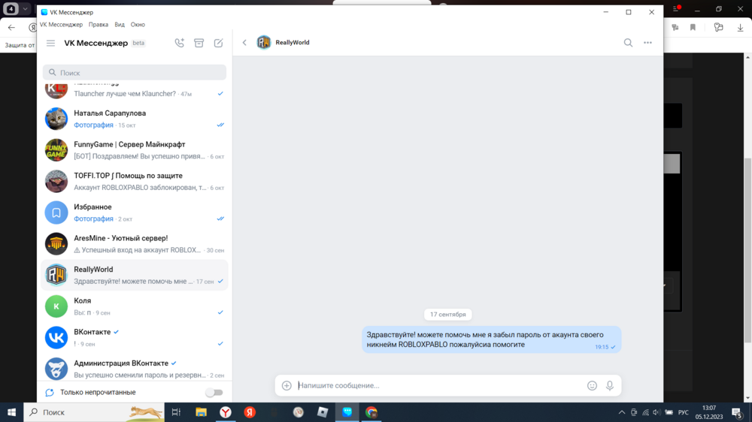The height and width of the screenshot is (422, 752).
Task: Show hidden system tray icons
Action: (x=622, y=412)
